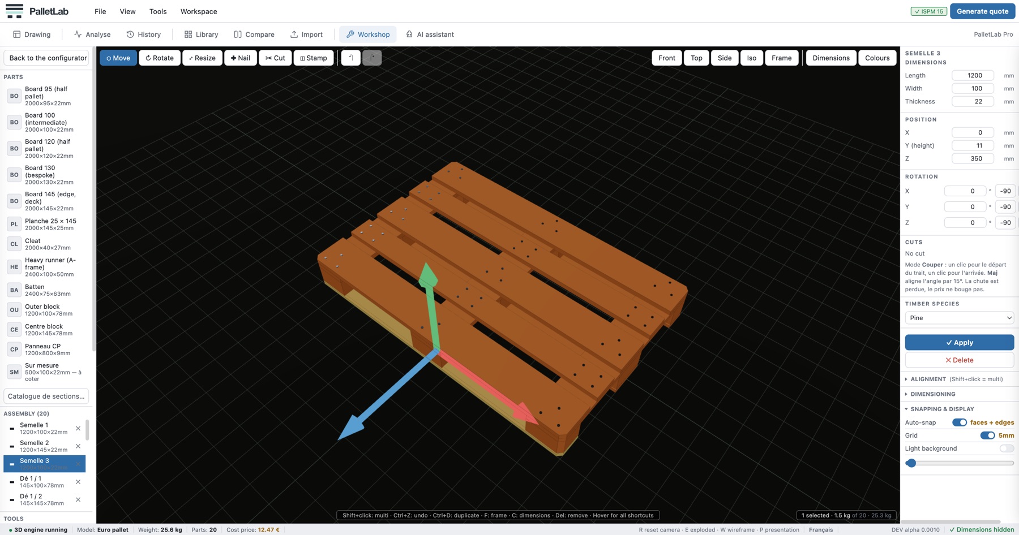This screenshot has height=535, width=1019.
Task: Adjust the background brightness slider
Action: [959, 463]
